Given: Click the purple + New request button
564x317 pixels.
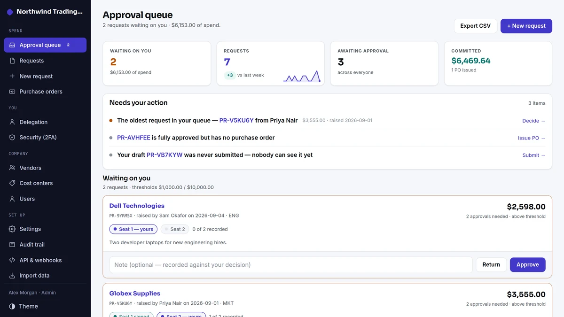Looking at the screenshot, I should [526, 26].
